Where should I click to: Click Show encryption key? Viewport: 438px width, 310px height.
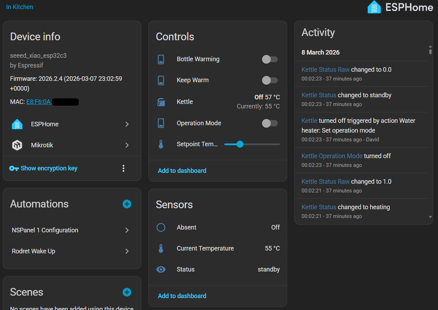[49, 168]
